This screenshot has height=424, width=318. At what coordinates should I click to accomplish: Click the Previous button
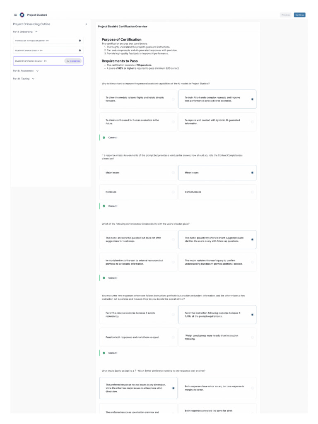(286, 15)
